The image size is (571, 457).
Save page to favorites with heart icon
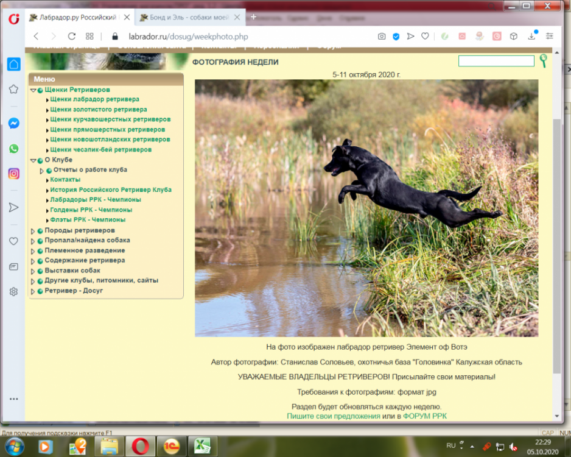point(426,37)
